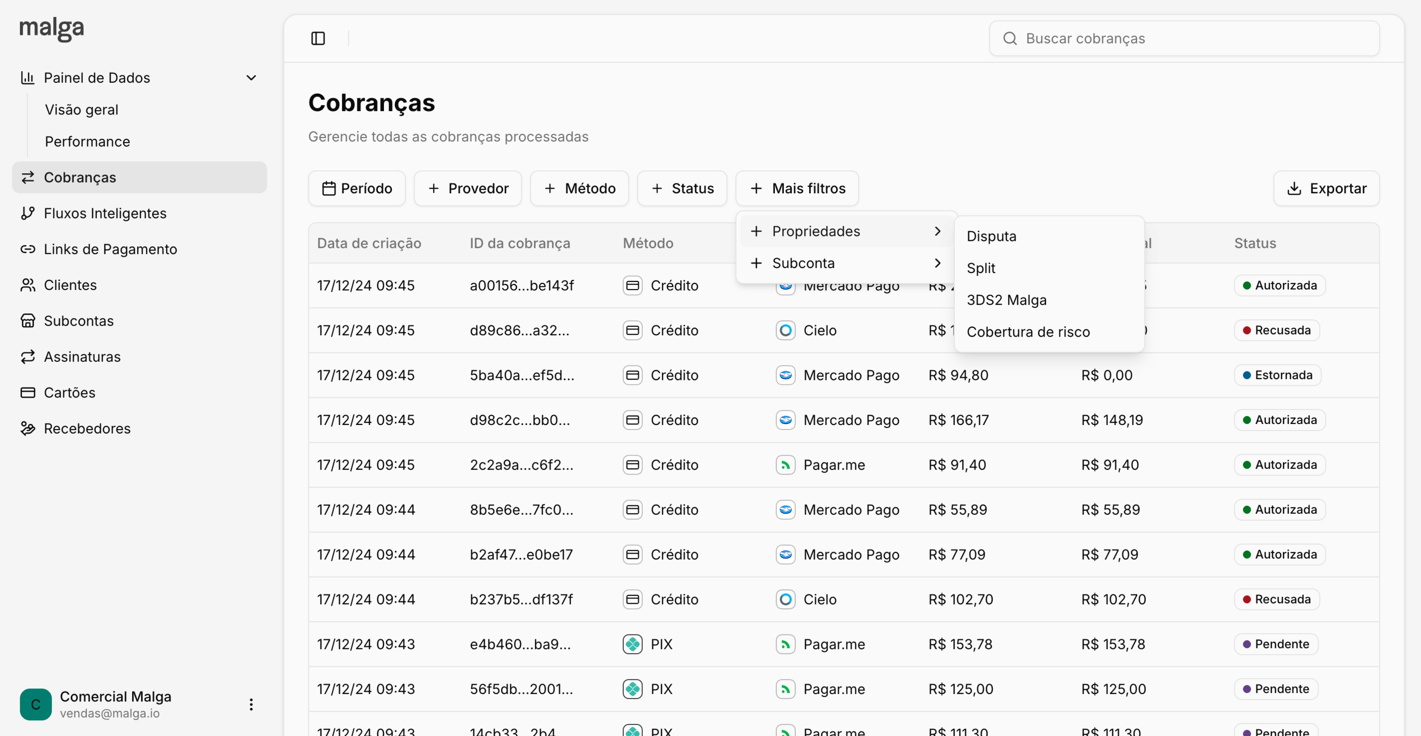This screenshot has width=1421, height=736.
Task: Click Autorizada badge in d98c2c row
Action: click(x=1280, y=420)
